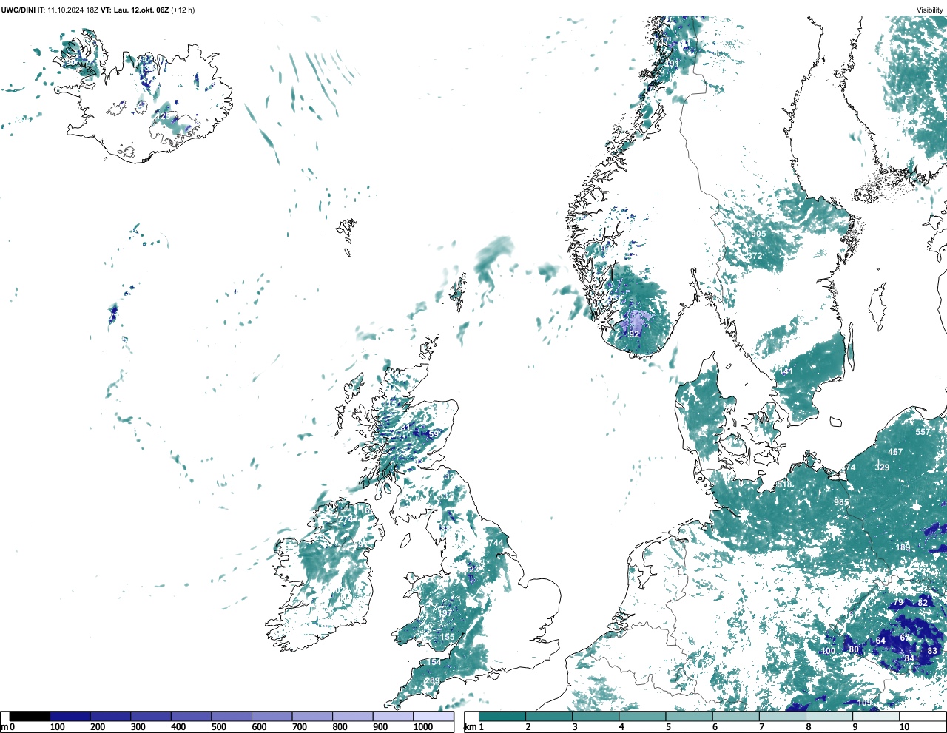Click the 300–400 m legend swatch

coord(151,716)
